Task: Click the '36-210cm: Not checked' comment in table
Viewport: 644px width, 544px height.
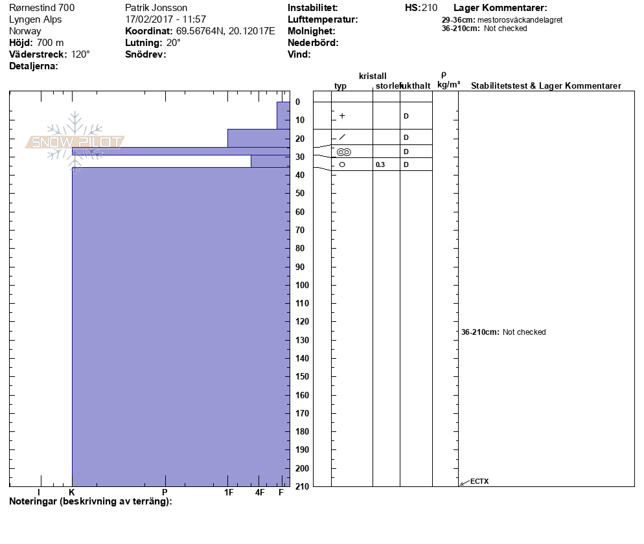Action: click(503, 332)
